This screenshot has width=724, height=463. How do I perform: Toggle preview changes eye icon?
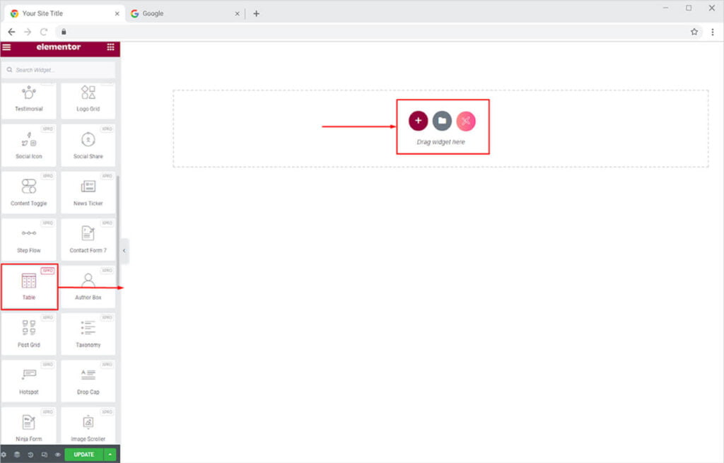click(57, 455)
